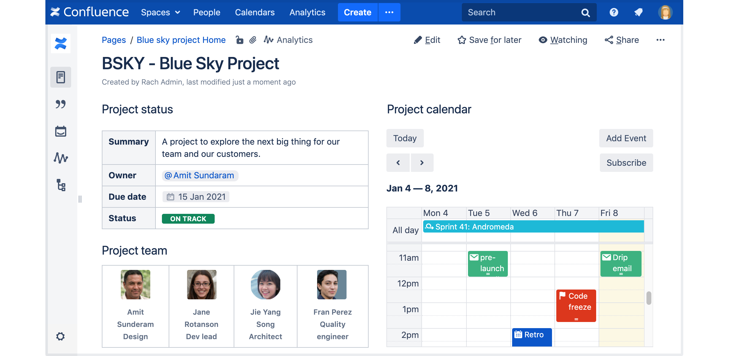Click the Subscribe calendar button
Screen dimensions: 736x356
pos(627,163)
